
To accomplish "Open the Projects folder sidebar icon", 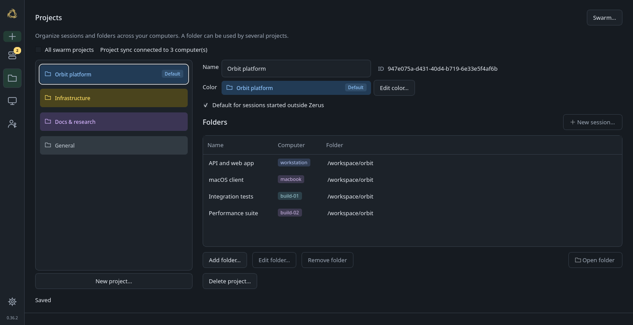I will click(12, 78).
